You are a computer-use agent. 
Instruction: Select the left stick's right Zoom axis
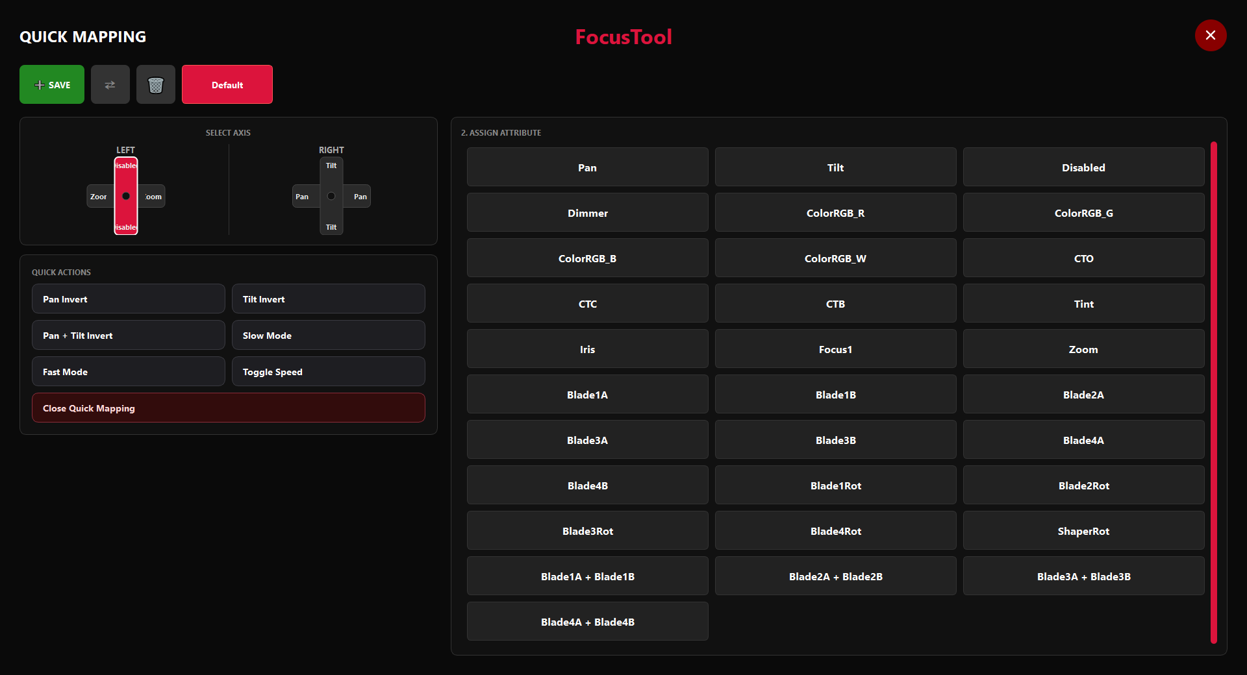(152, 196)
